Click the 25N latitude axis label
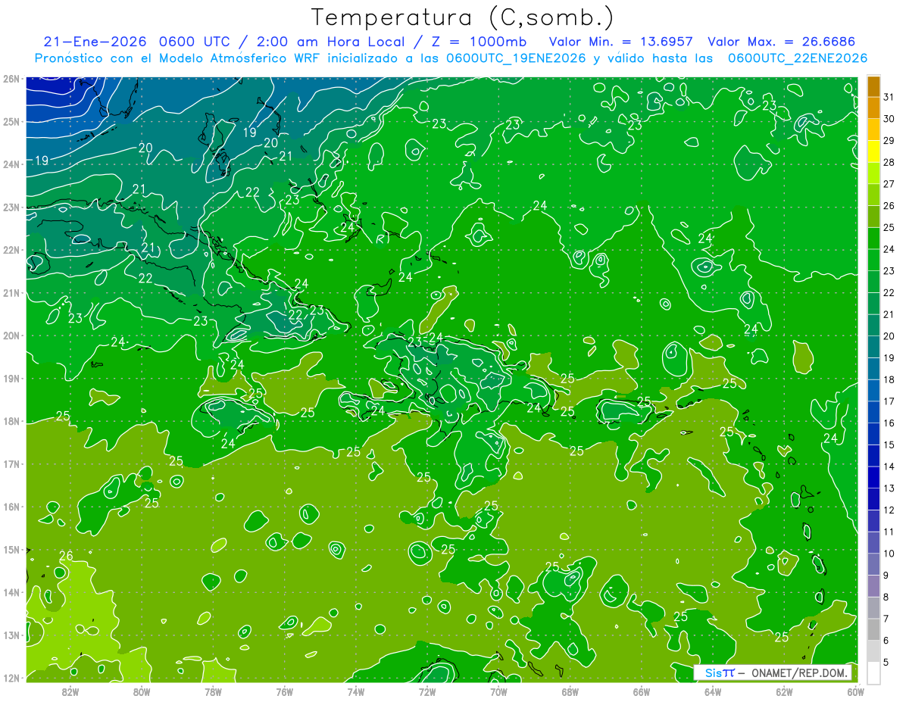The height and width of the screenshot is (702, 909). coord(11,121)
